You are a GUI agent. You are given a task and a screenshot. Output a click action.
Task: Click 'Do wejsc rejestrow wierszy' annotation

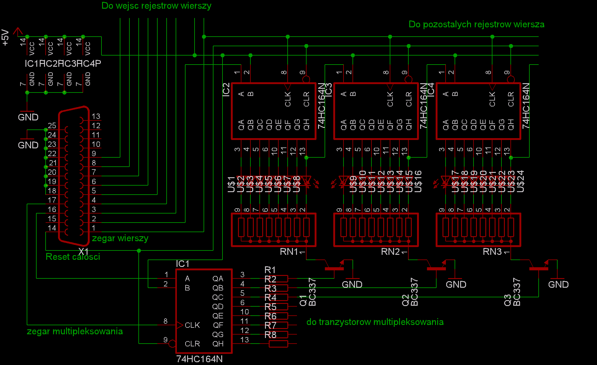(x=156, y=6)
